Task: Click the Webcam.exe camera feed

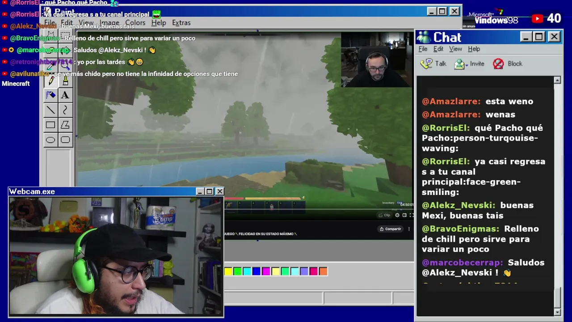Action: pos(116,256)
